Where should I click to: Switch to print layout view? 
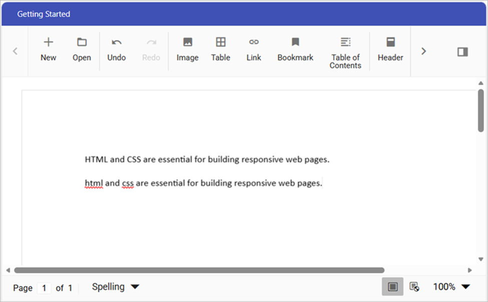coord(392,286)
